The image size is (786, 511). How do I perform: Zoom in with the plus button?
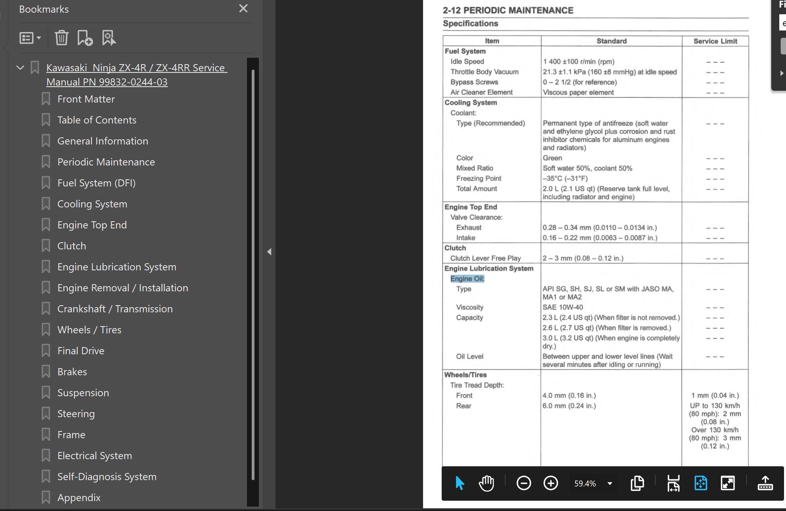coord(551,483)
